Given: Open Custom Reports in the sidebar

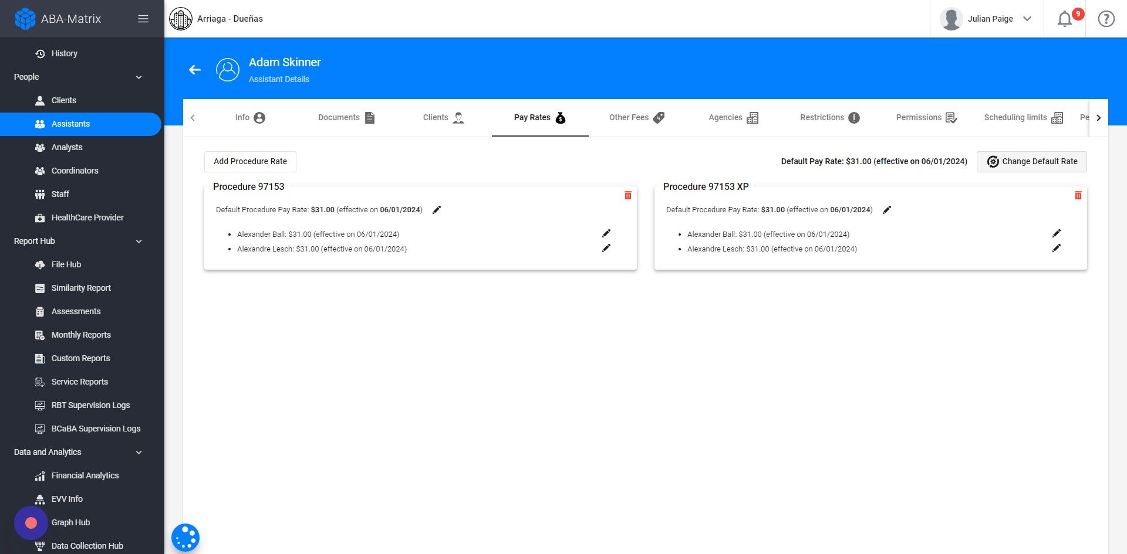Looking at the screenshot, I should coord(81,358).
